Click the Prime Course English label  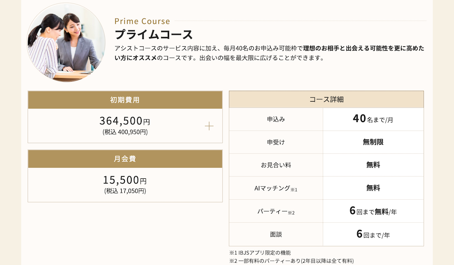142,21
